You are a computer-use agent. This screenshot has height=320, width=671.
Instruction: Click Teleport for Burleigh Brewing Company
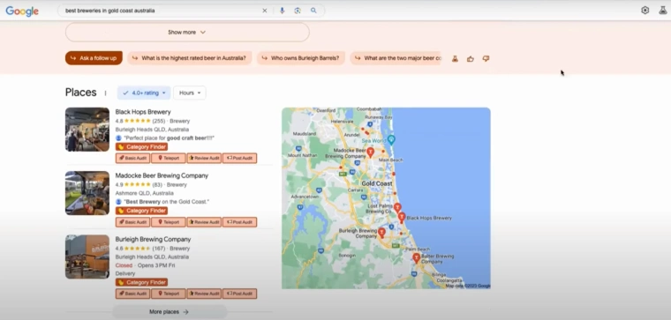168,294
